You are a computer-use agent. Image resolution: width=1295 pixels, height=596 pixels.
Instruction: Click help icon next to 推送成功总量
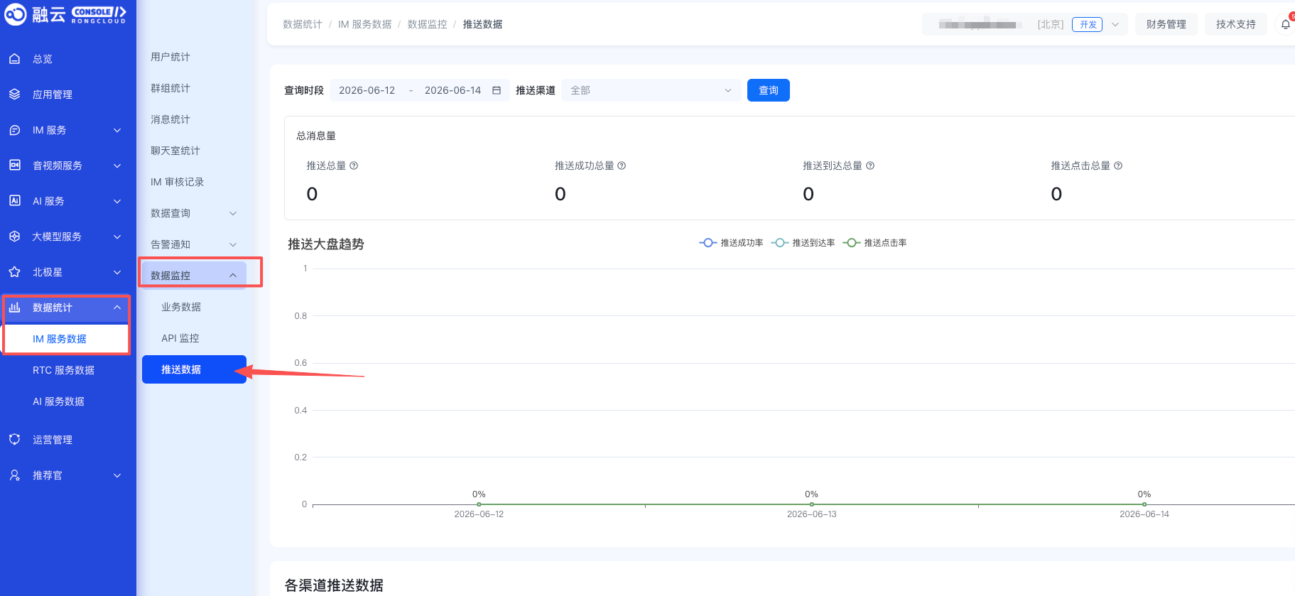coord(622,166)
